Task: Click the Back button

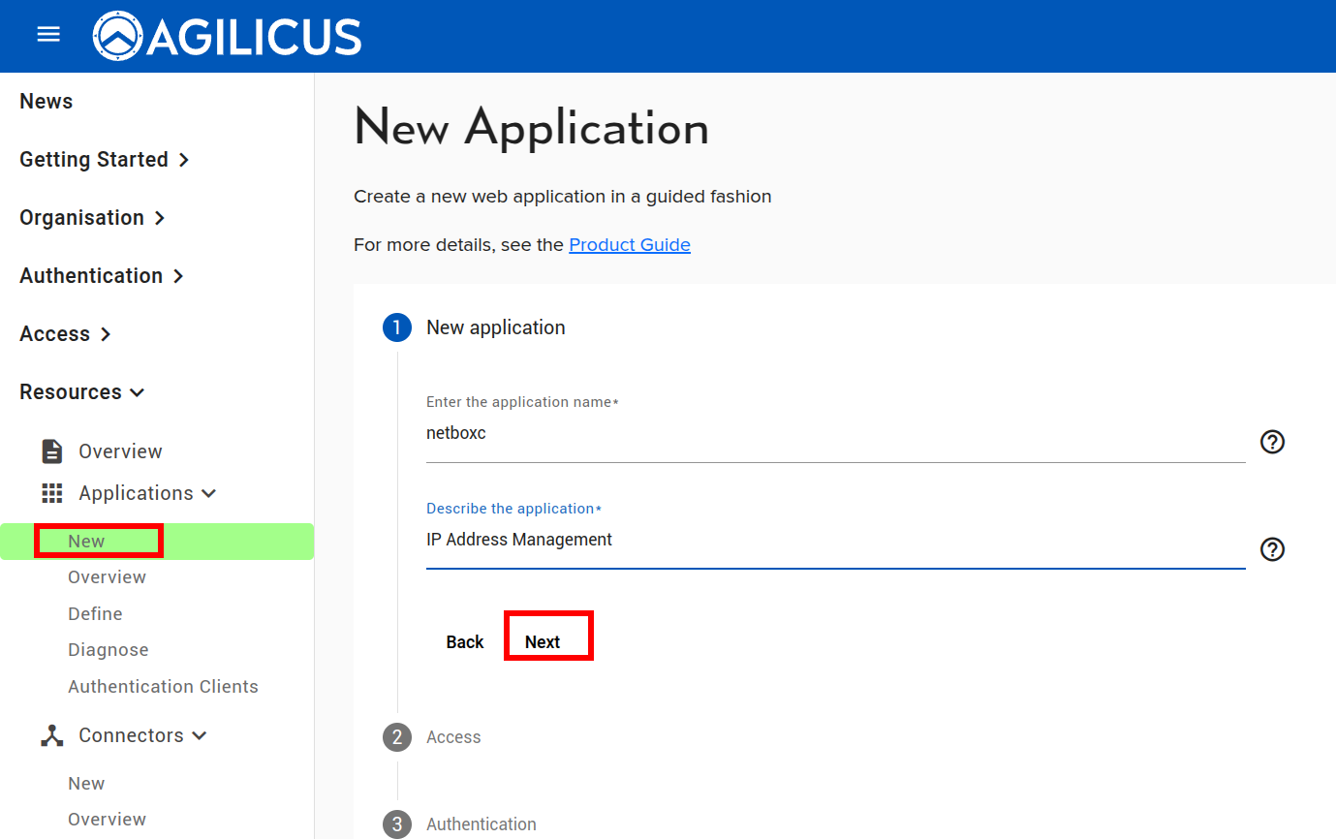Action: pos(464,640)
